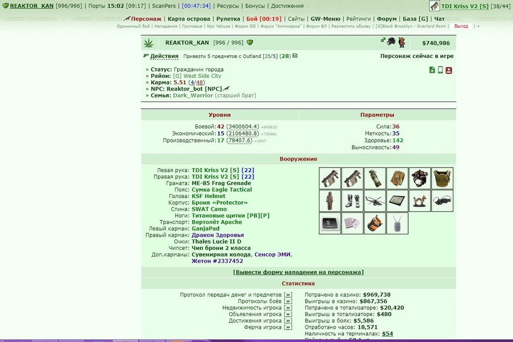
Task: Click the Жетон #2337452 link
Action: [217, 261]
